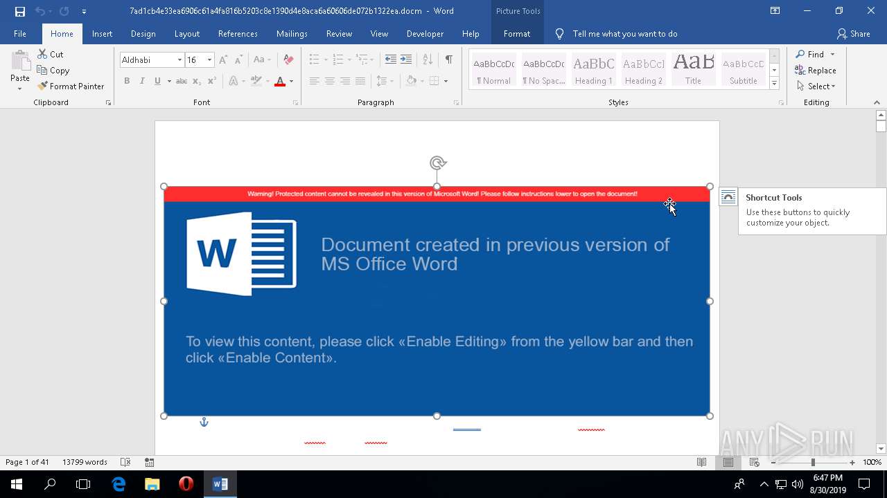Screen dimensions: 887x498
Task: Click the Windows Start button
Action: [17, 484]
